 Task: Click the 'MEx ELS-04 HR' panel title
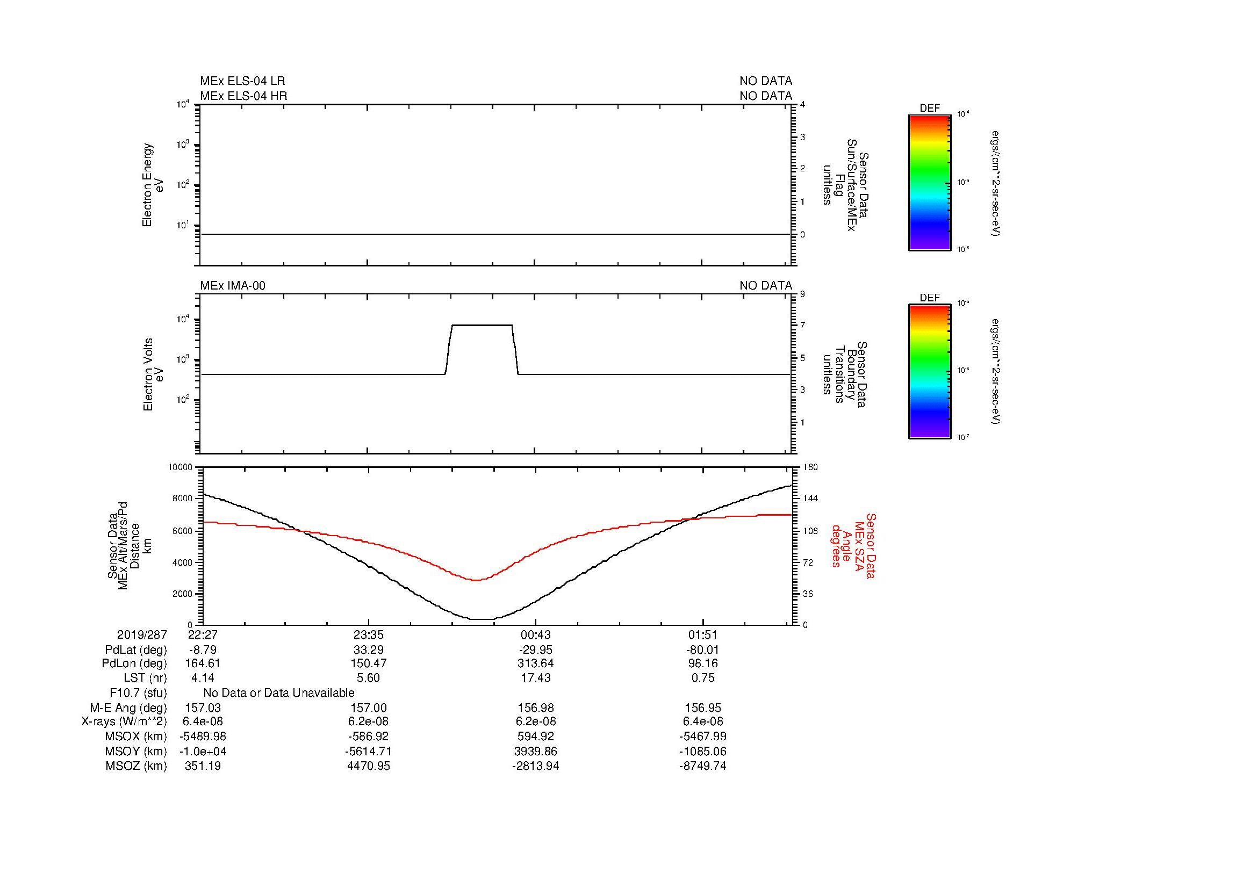click(243, 96)
